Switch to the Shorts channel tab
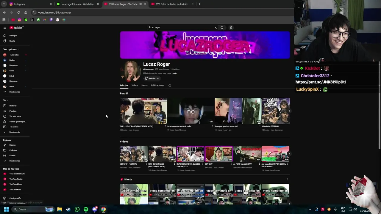Viewport: 381px width, 214px height. [144, 86]
